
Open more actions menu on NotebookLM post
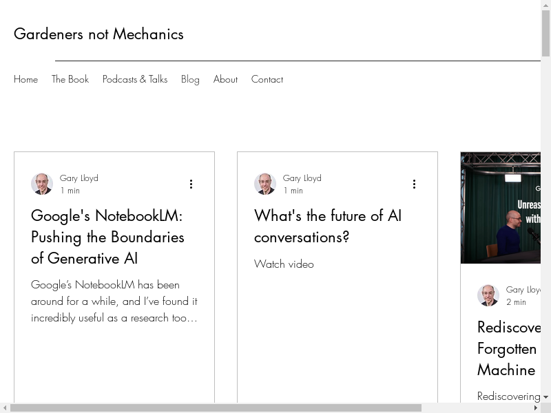pos(191,184)
